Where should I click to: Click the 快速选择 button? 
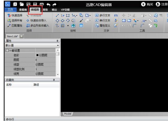coord(15,15)
